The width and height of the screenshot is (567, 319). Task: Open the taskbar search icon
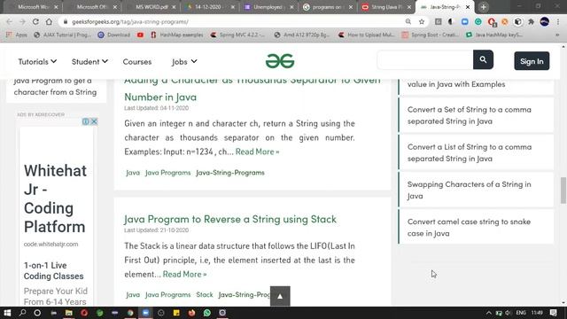click(22, 313)
